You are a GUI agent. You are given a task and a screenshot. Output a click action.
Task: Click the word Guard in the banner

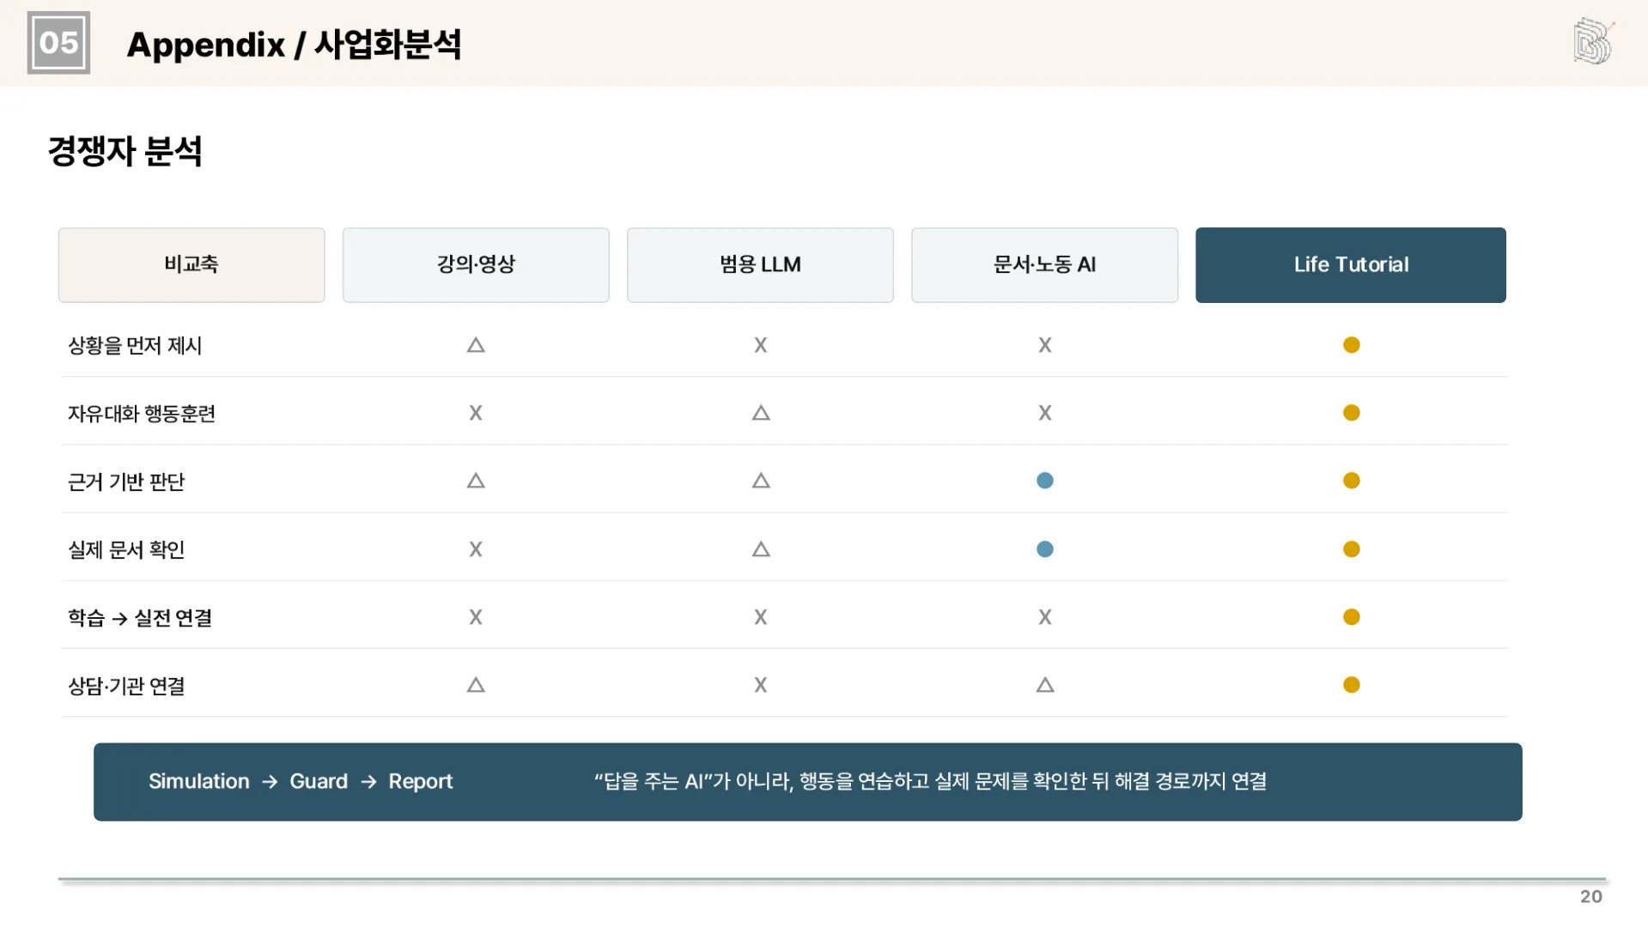[319, 781]
